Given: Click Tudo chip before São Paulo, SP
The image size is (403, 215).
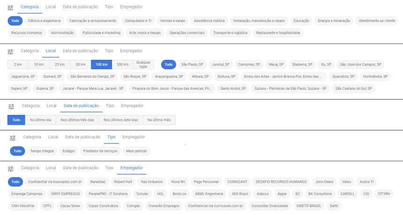Looking at the screenshot, I should [x=169, y=64].
